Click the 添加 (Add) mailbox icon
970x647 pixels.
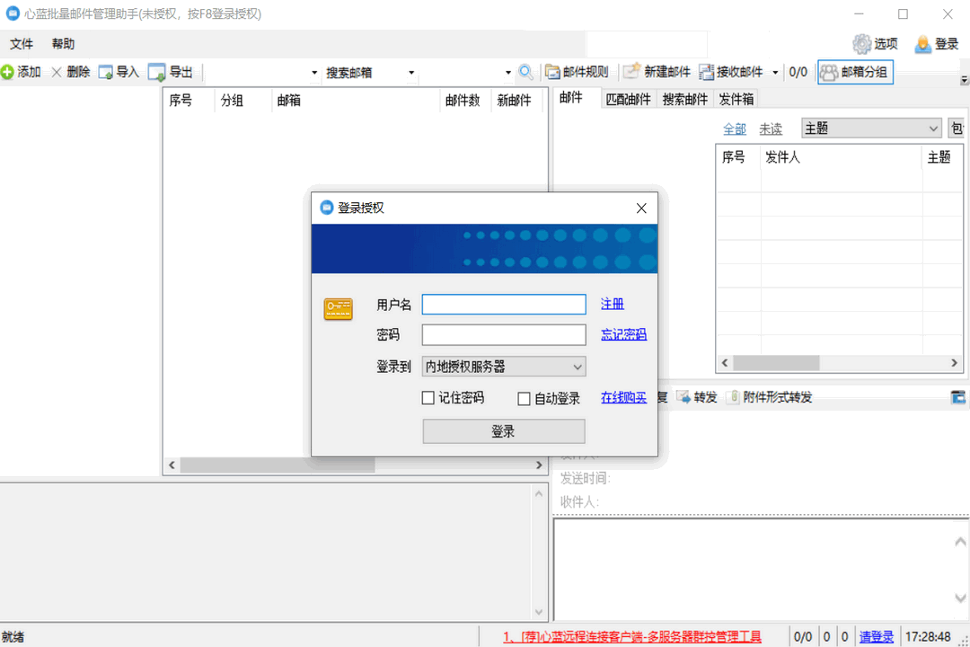click(12, 72)
